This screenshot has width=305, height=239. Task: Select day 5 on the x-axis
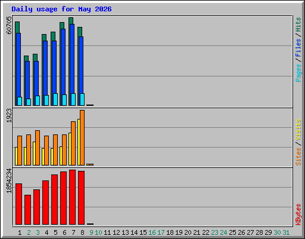tap(55, 232)
